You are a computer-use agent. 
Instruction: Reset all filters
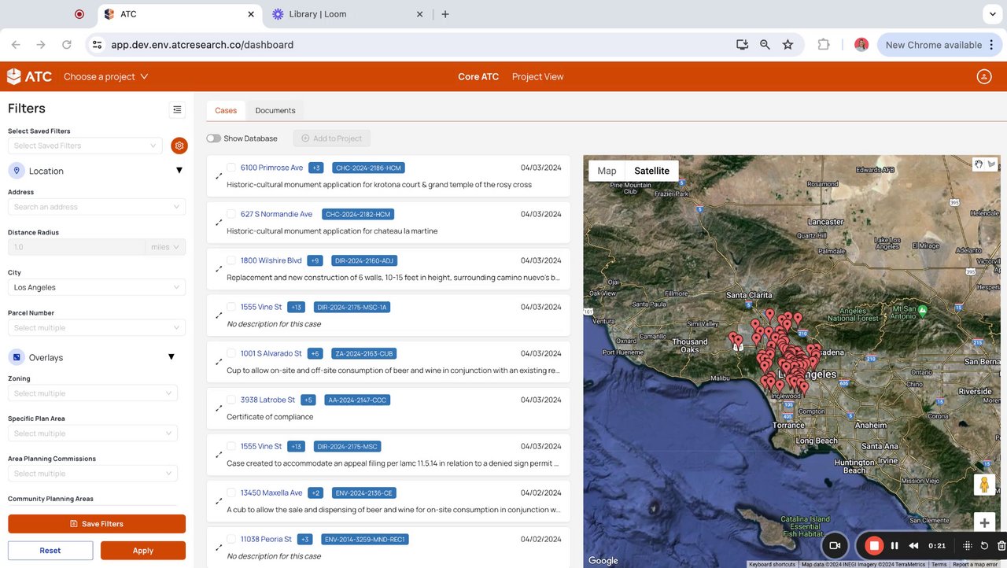pyautogui.click(x=50, y=551)
